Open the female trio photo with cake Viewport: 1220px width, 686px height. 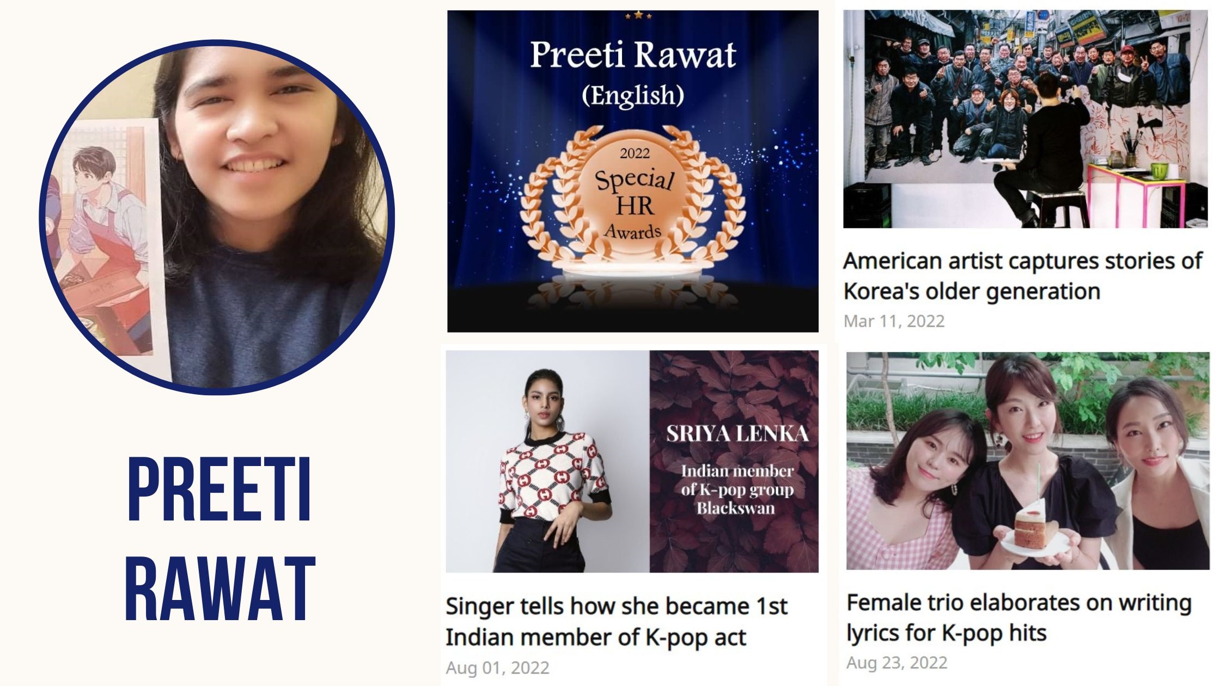coord(1028,461)
